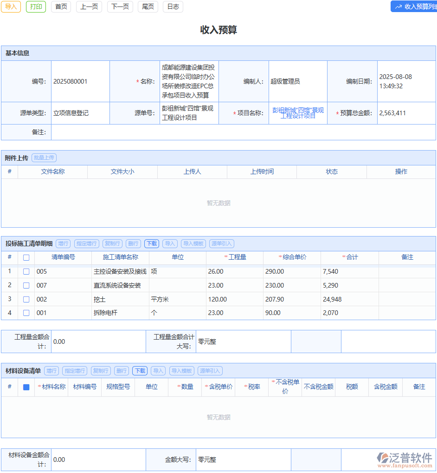Click 源单引入 in the bid list toolbar
This screenshot has width=437, height=473.
click(222, 243)
